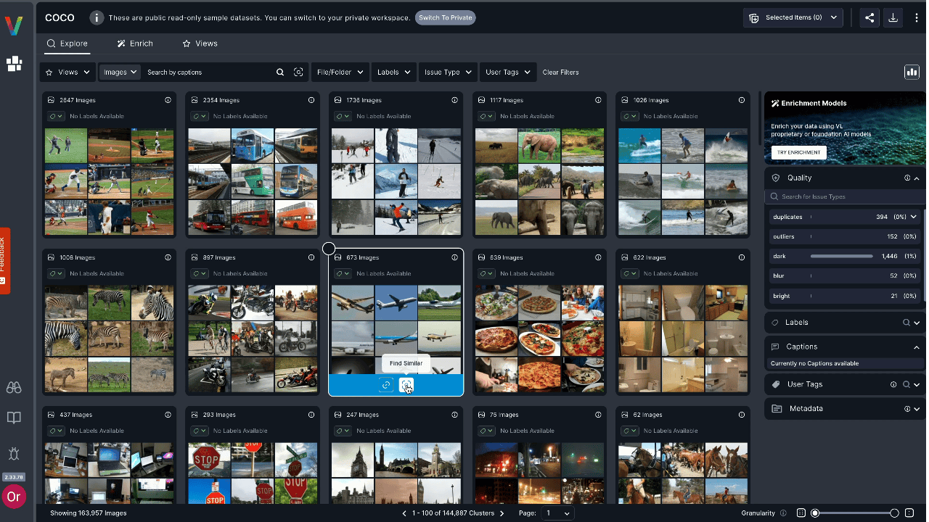
Task: Open the File/Folder filter dropdown
Action: pos(339,72)
